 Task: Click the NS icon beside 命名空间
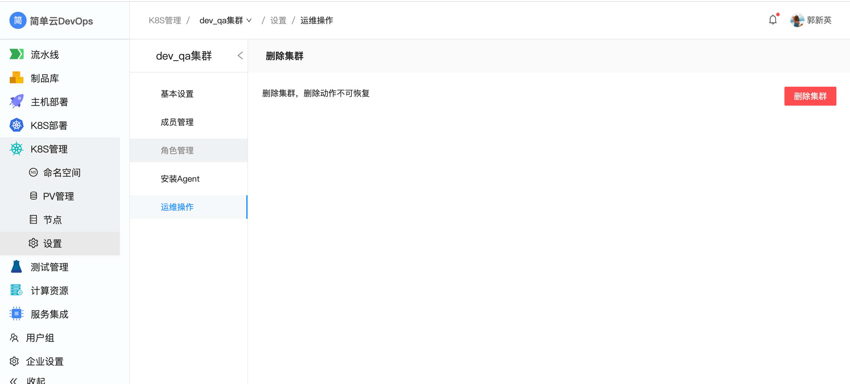click(x=33, y=173)
